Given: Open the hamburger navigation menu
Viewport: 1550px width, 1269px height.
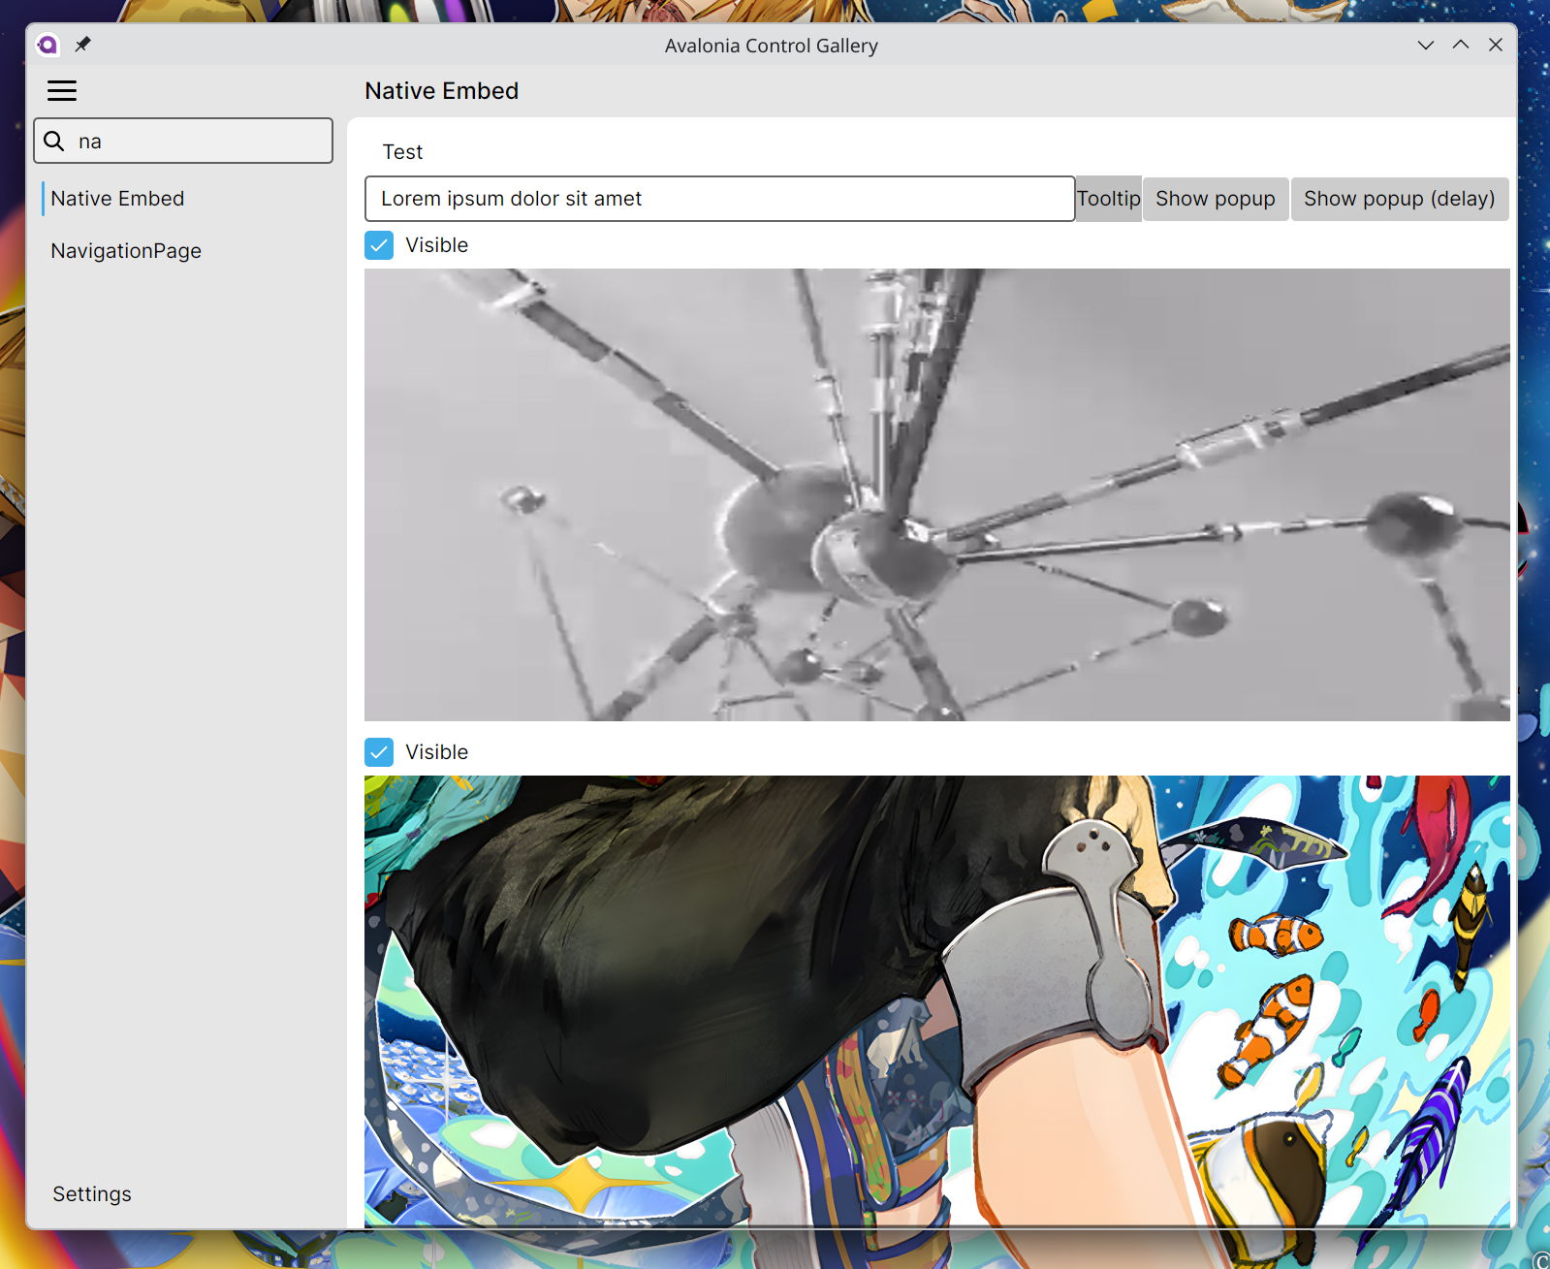Looking at the screenshot, I should tap(62, 91).
